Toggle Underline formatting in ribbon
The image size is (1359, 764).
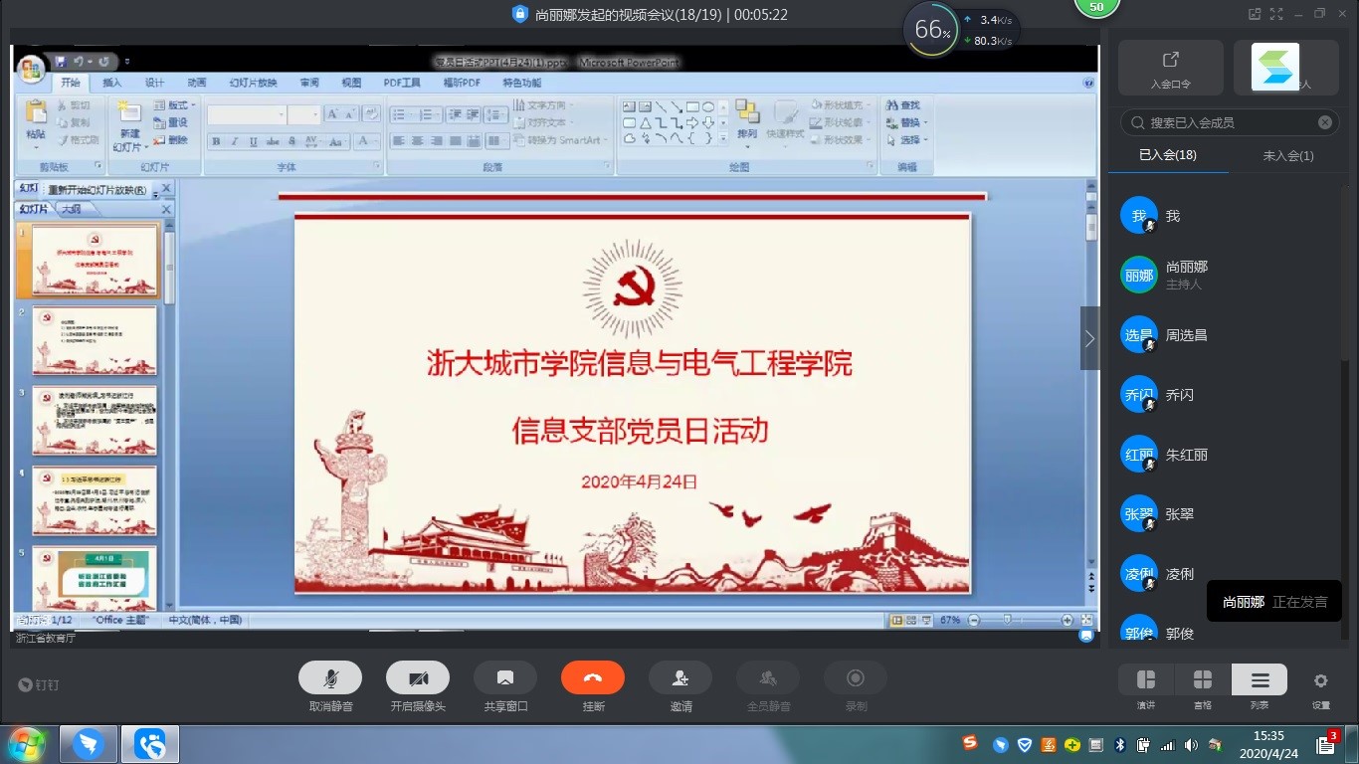[254, 141]
